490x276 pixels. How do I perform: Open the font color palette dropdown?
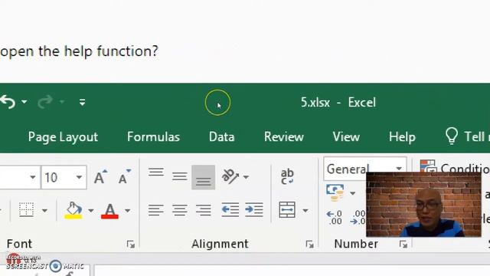pyautogui.click(x=128, y=211)
